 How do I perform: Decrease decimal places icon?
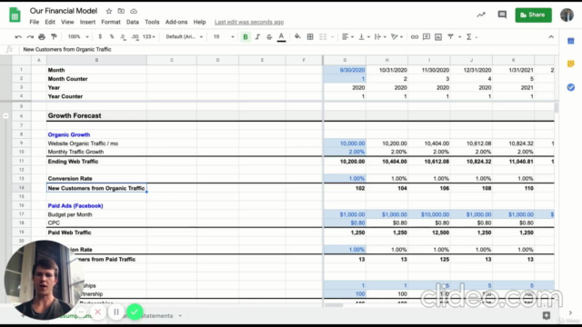123,36
